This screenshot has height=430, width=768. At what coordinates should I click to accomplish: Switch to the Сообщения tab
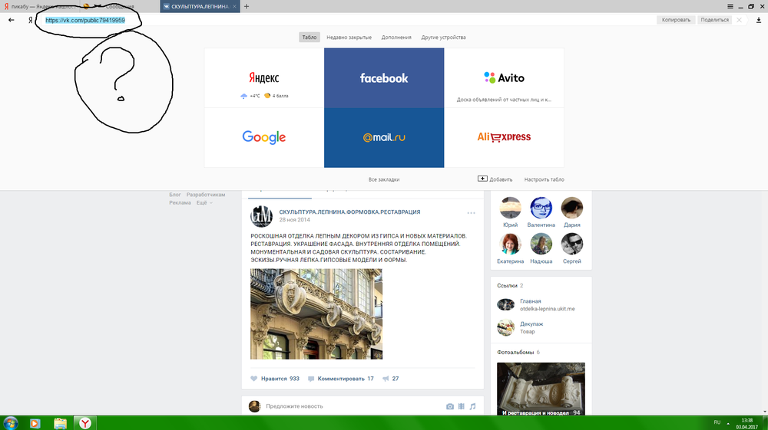[x=119, y=6]
